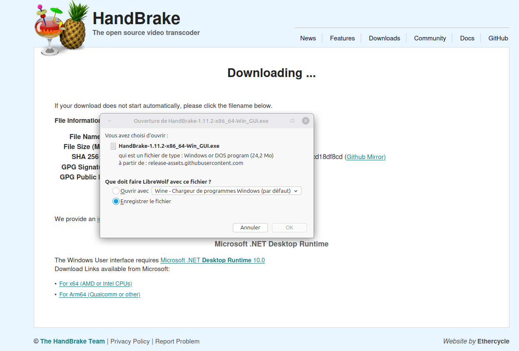Open Microsoft .NET Desktop Runtime 10.0 link
Viewport: 519px width, 351px height.
212,260
